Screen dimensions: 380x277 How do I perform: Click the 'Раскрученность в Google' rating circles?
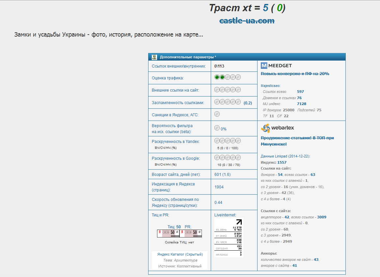pyautogui.click(x=228, y=157)
